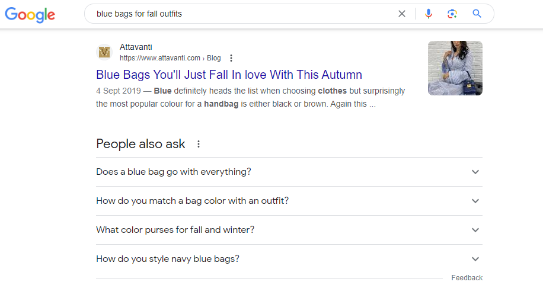Open the Attavanti result thumbnail image
The image size is (543, 301).
pos(455,68)
